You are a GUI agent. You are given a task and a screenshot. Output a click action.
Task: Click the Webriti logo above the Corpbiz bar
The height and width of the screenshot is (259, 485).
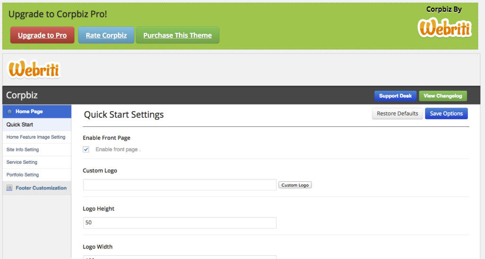point(34,69)
